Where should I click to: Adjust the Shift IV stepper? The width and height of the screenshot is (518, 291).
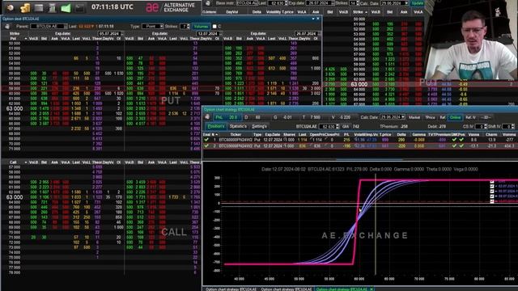(512, 127)
